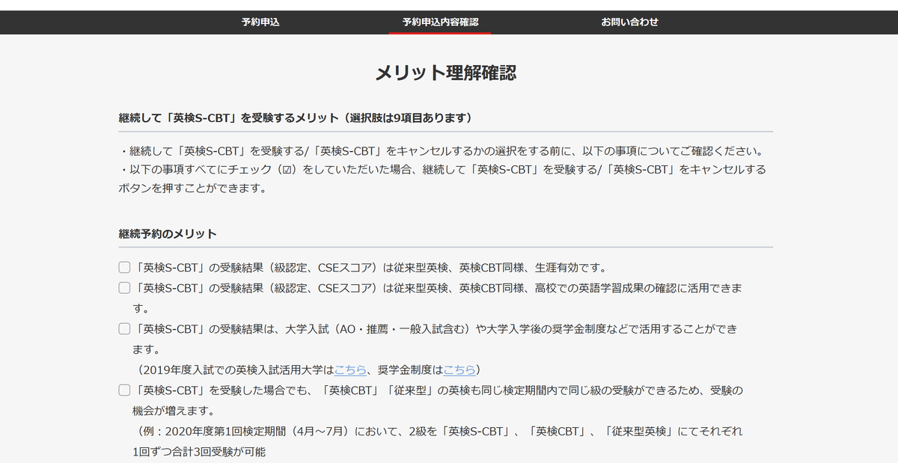Image resolution: width=898 pixels, height=463 pixels.
Task: Go to the お問い合わせ tab
Action: click(x=629, y=22)
